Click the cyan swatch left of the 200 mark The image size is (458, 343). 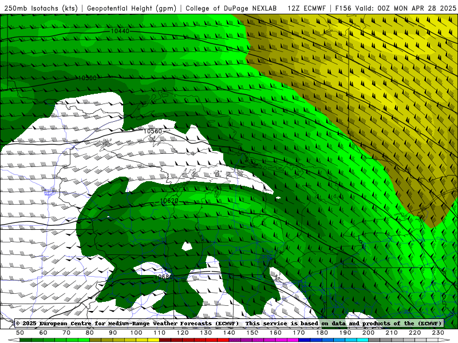click(362, 340)
